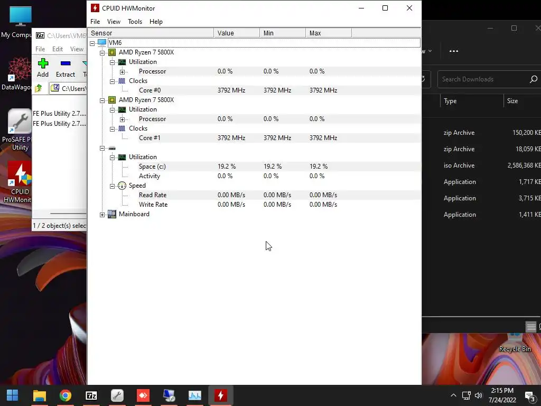Collapse Utilization under second AMD Ryzen node

pos(112,110)
